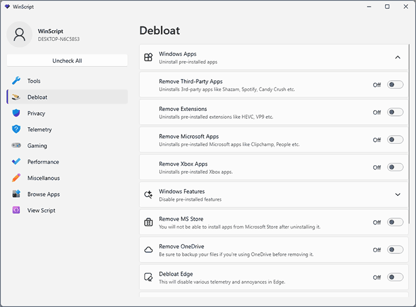Click the "Windows Apps" header title

coord(177,54)
